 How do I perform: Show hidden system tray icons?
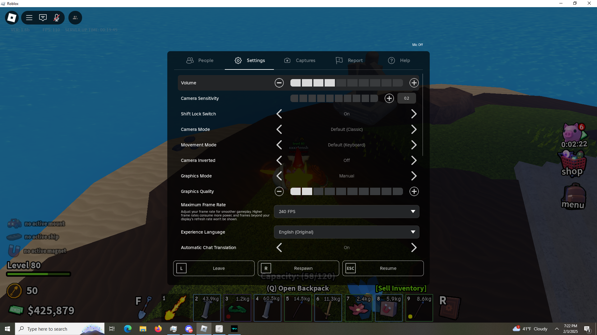click(x=557, y=329)
